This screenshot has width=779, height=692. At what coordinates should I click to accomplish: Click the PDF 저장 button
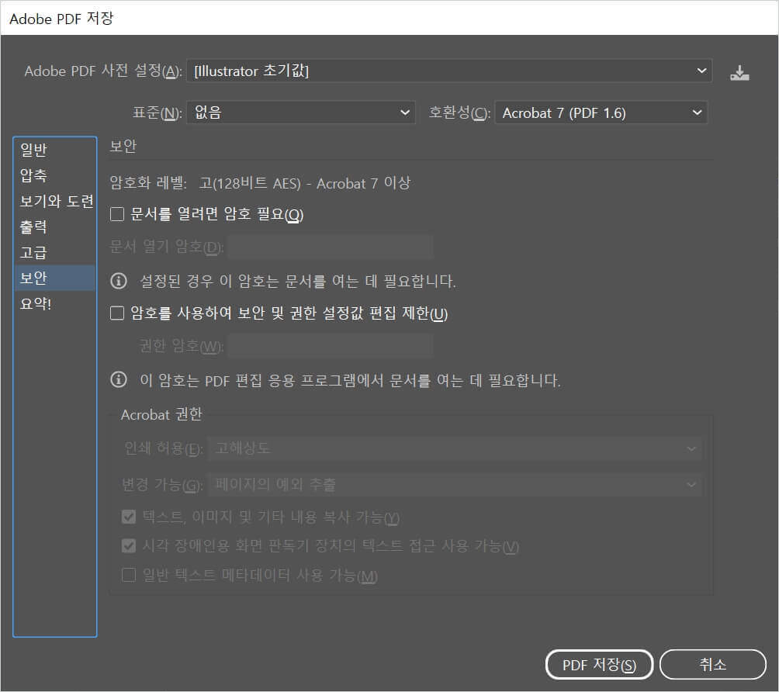tap(599, 665)
